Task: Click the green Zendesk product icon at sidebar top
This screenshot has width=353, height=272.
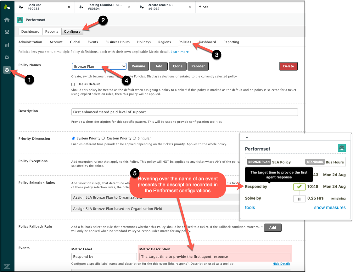Action: pyautogui.click(x=7, y=7)
